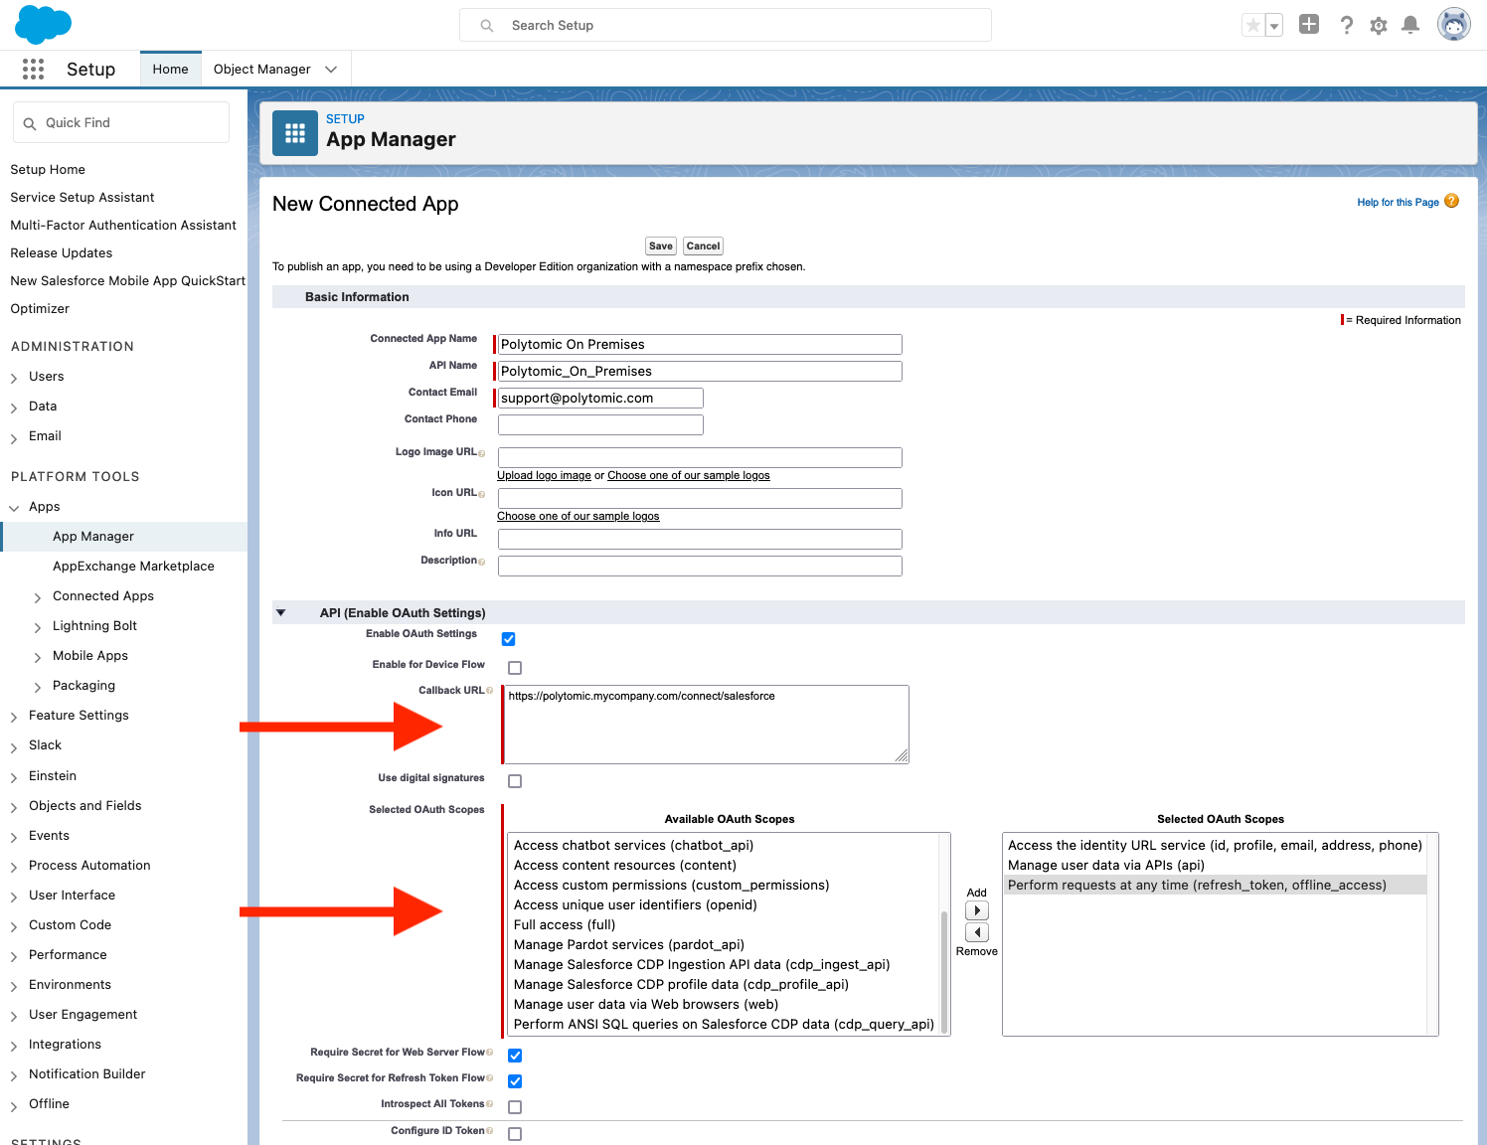This screenshot has width=1487, height=1145.
Task: Collapse the Apps tree item
Action: click(14, 509)
